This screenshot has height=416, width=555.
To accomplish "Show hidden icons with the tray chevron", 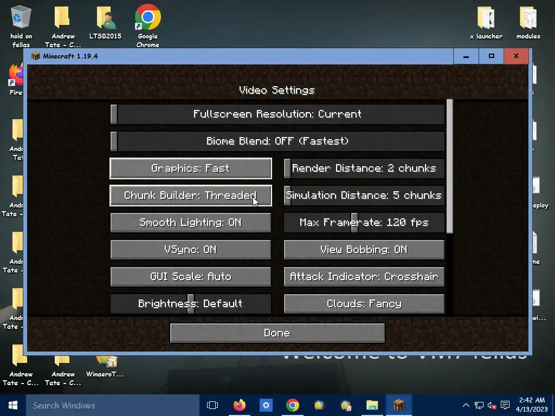I will tap(466, 405).
